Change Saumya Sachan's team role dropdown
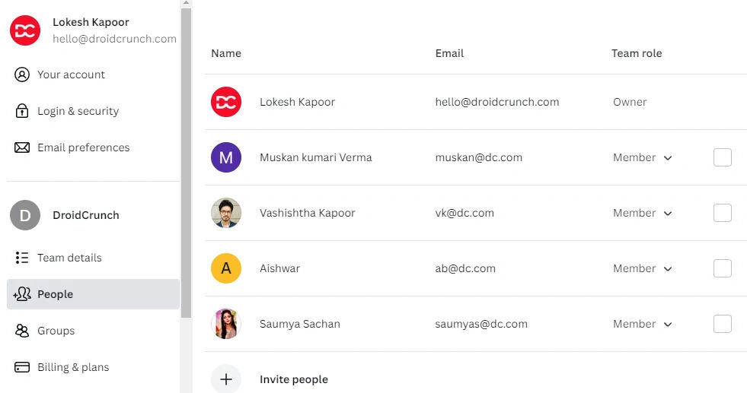 (x=642, y=324)
